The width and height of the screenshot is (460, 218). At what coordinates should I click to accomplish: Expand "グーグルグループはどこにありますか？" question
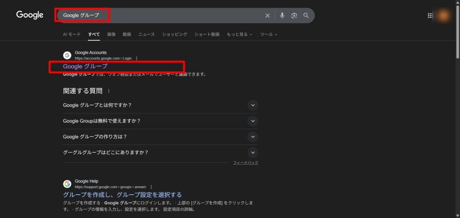[x=253, y=153]
